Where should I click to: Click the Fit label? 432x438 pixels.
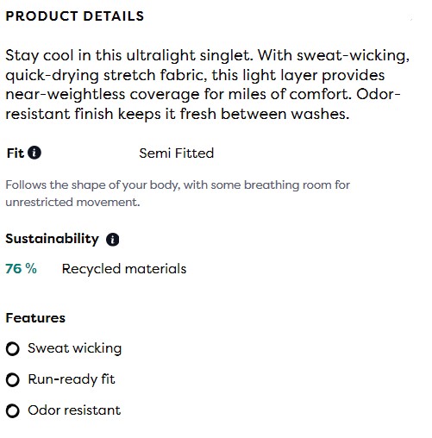click(x=16, y=153)
